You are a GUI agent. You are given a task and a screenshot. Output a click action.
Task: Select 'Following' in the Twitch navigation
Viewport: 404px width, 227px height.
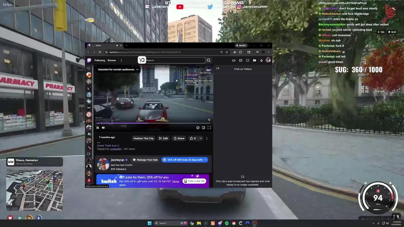tap(99, 60)
